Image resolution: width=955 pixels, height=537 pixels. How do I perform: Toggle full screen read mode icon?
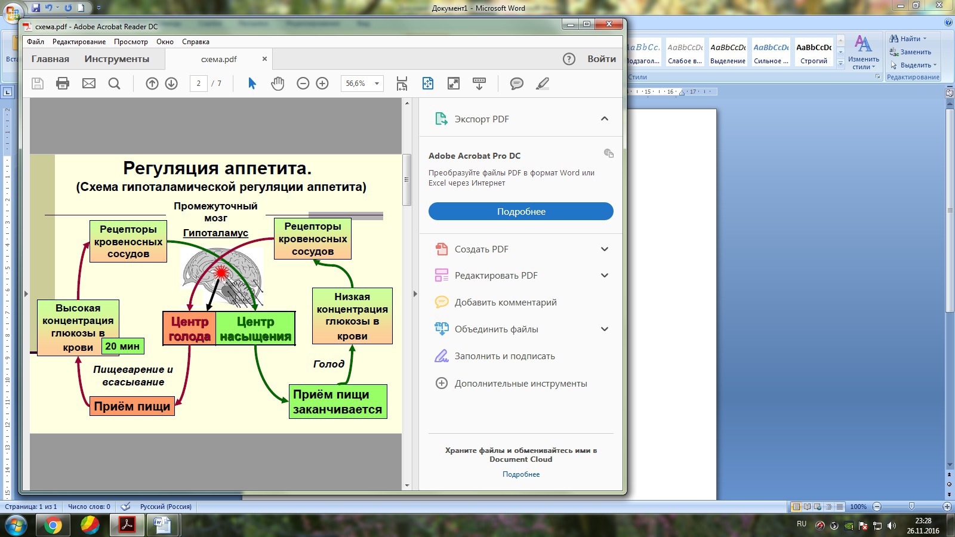[454, 84]
